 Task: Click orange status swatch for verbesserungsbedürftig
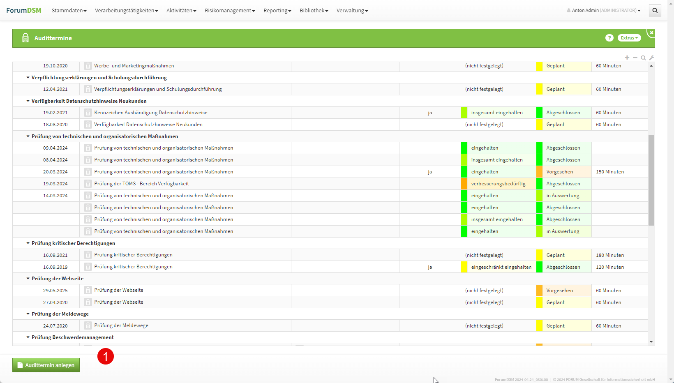(464, 184)
